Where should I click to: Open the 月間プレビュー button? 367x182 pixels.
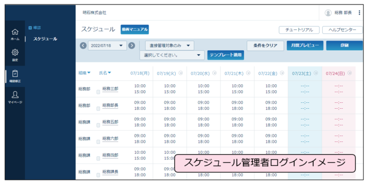pos(305,46)
